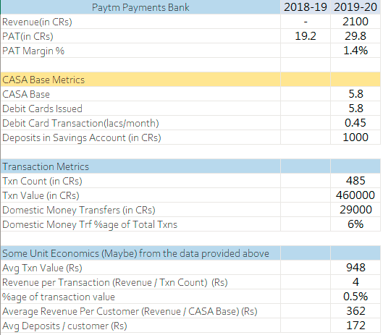Viewport: 383px width, 335px height.
Task: Click the PAT value 29.8 cell
Action: coord(355,36)
